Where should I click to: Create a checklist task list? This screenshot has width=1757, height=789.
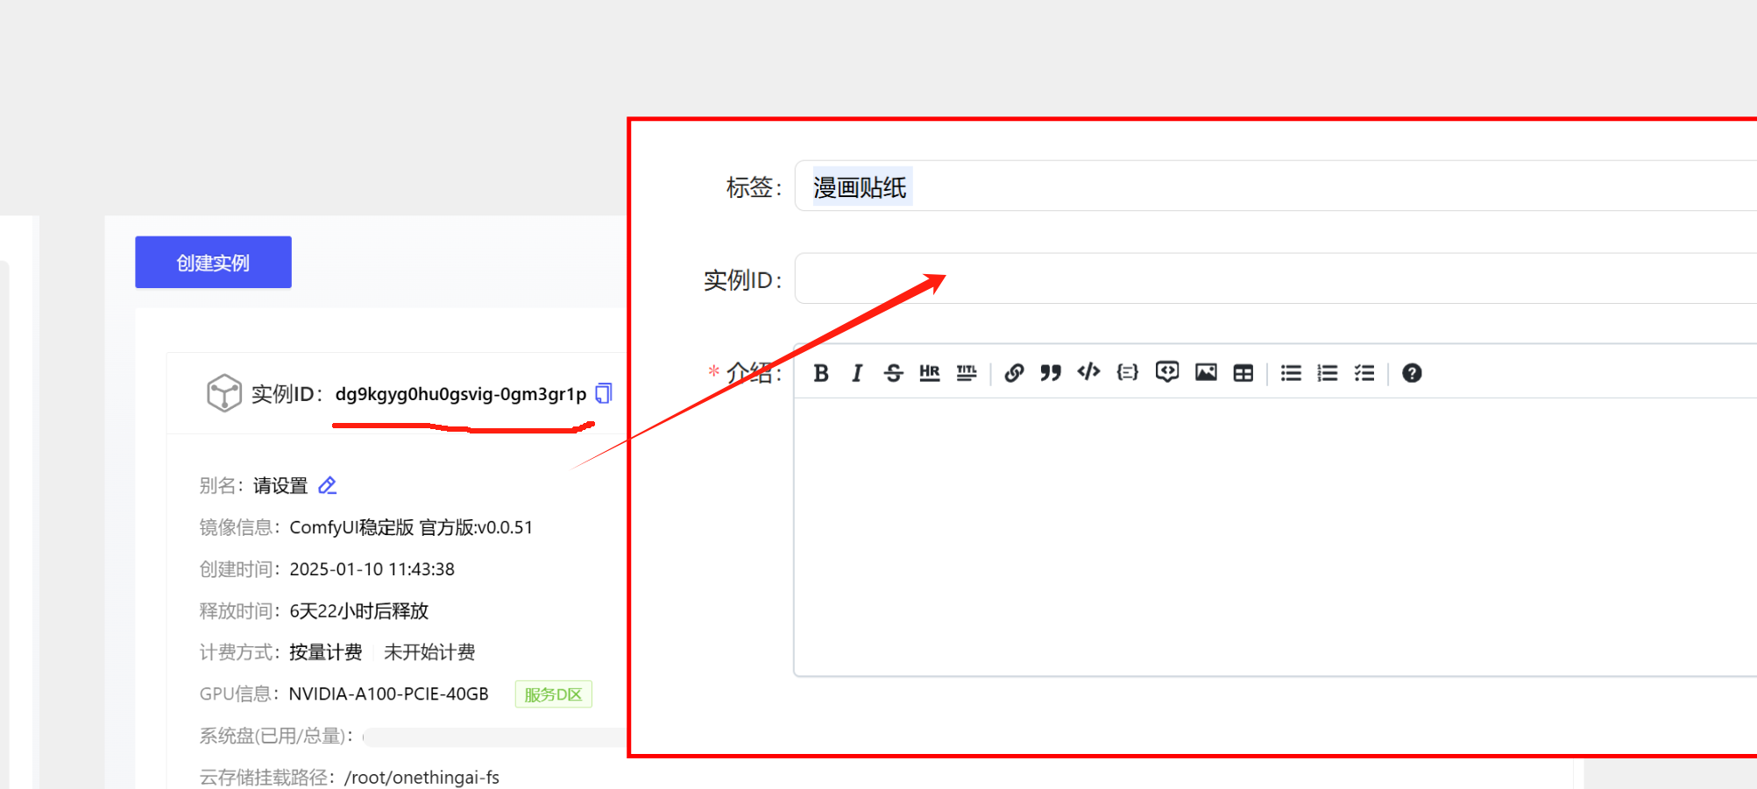click(x=1364, y=373)
